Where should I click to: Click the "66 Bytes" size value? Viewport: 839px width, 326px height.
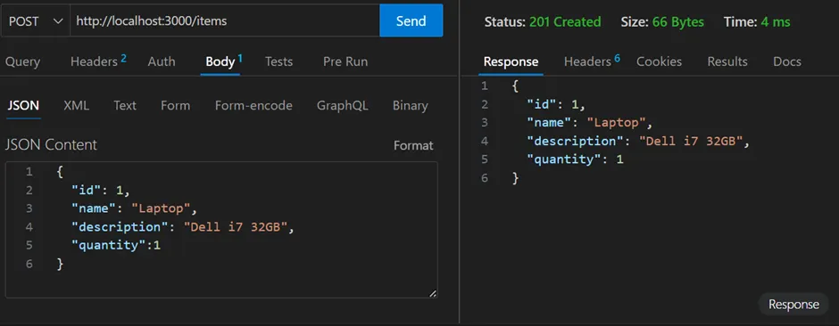pos(678,22)
